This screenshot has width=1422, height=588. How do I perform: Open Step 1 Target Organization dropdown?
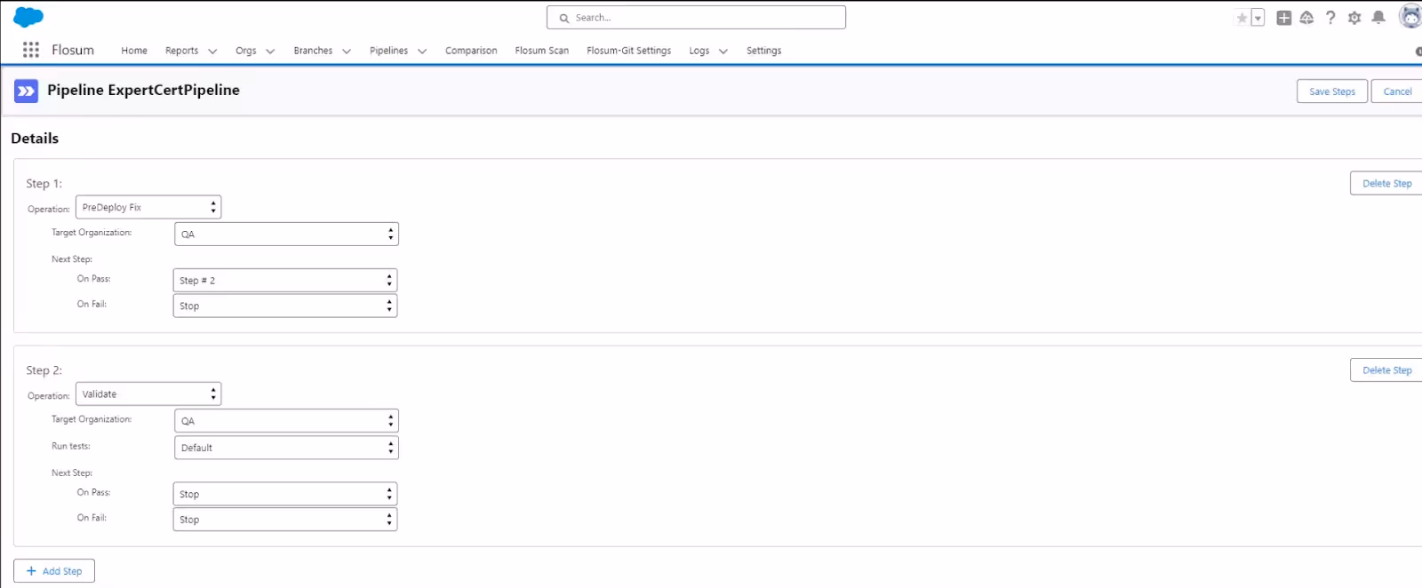[286, 234]
